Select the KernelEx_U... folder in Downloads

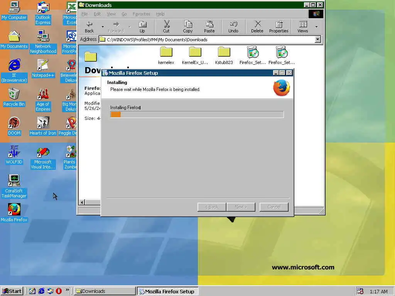coord(195,55)
